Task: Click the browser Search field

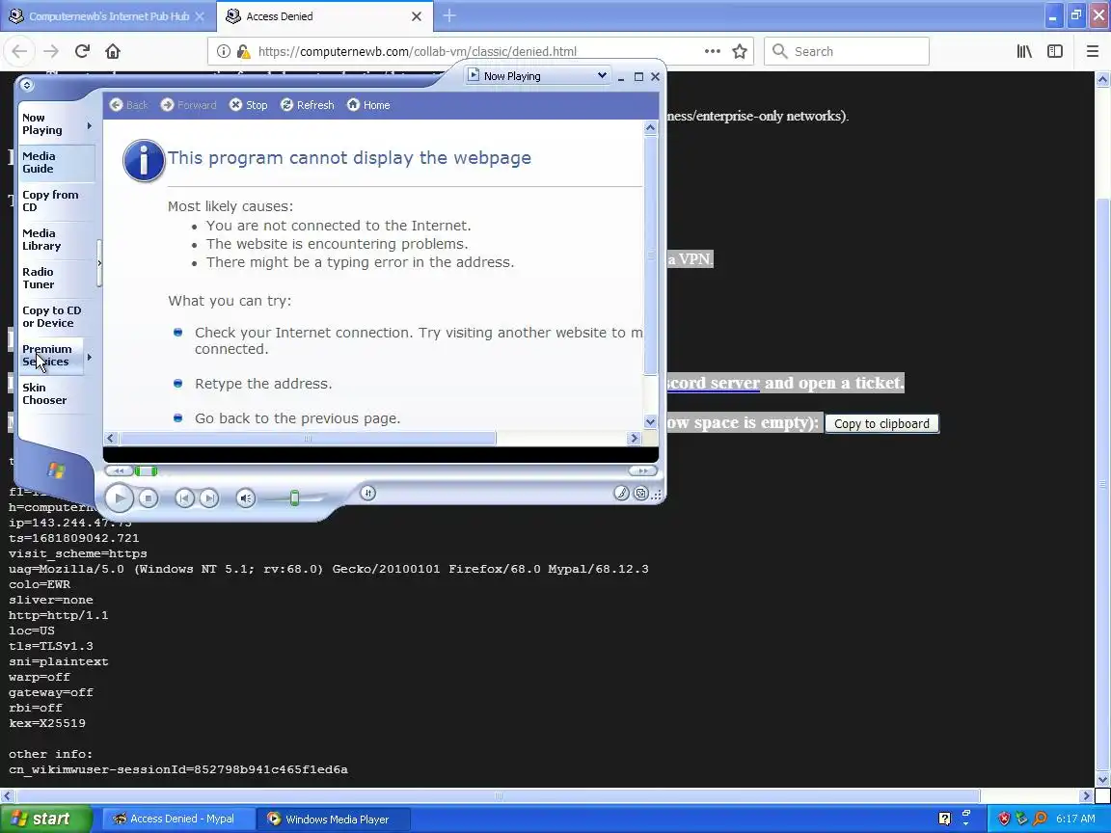Action: (x=847, y=51)
